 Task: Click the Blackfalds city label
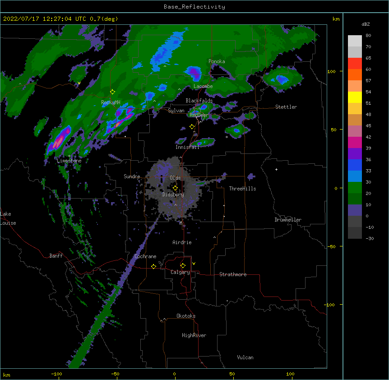[x=199, y=101]
